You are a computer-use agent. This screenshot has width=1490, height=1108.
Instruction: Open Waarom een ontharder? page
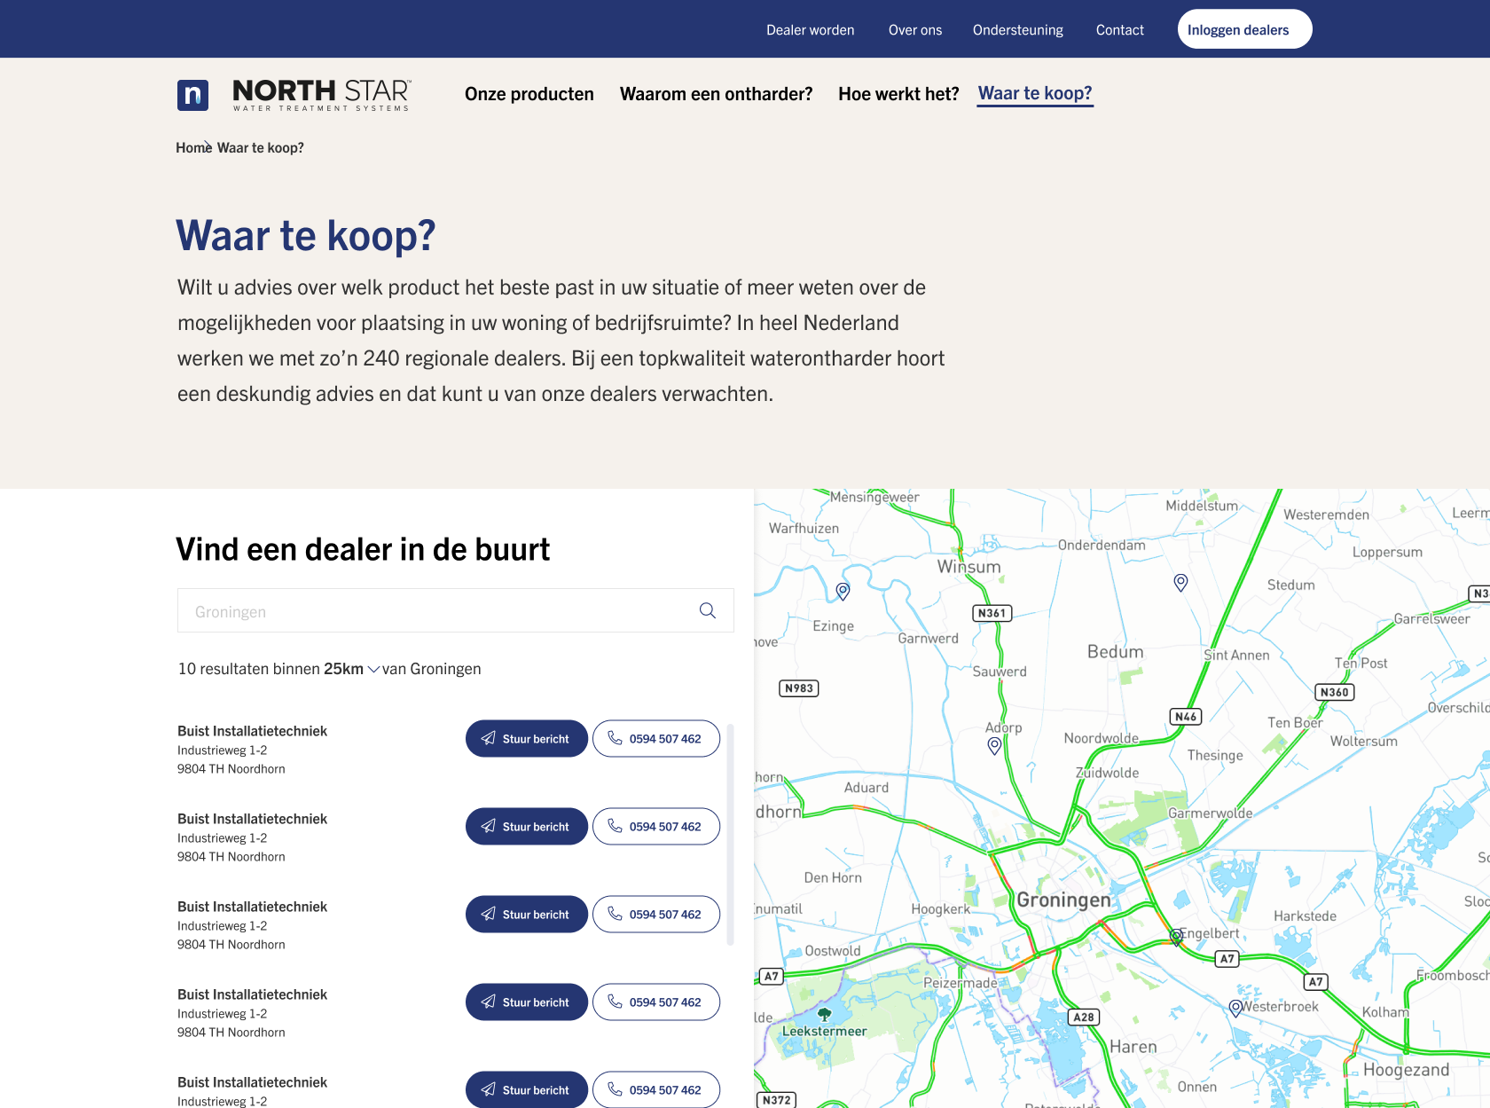[717, 94]
